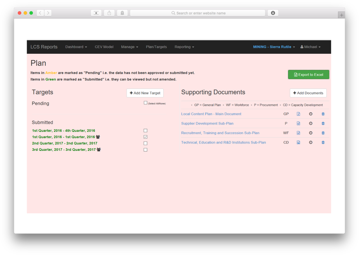
Task: Click the Safari address search field
Action: pos(198,13)
